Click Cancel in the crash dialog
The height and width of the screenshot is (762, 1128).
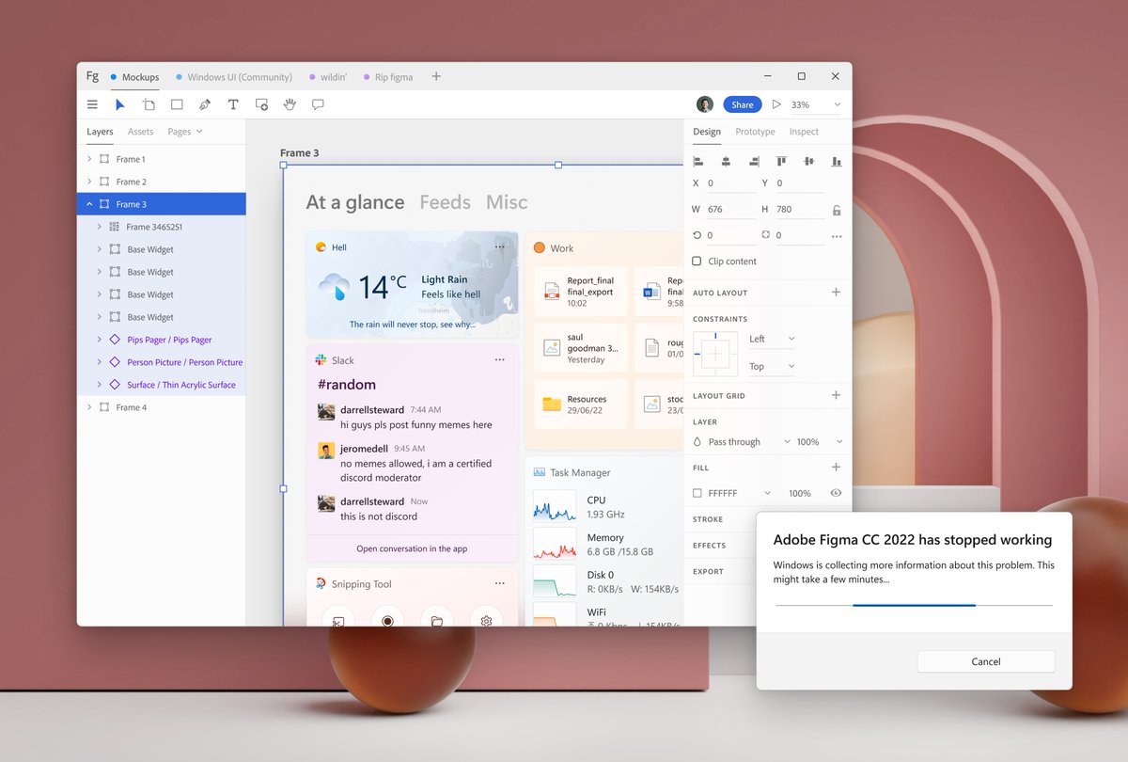tap(986, 661)
